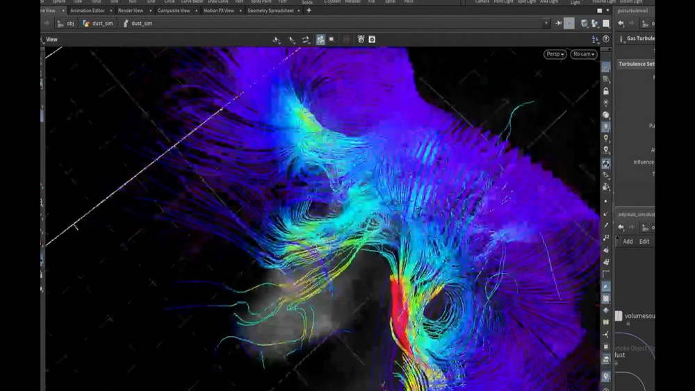
Task: Click the select tool arrow in View toolbar
Action: pyautogui.click(x=277, y=40)
